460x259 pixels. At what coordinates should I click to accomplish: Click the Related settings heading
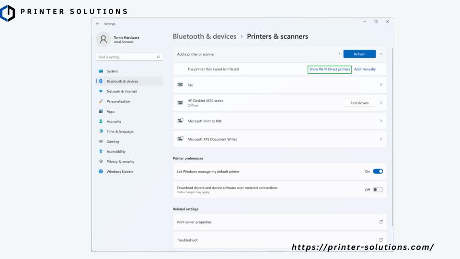186,209
